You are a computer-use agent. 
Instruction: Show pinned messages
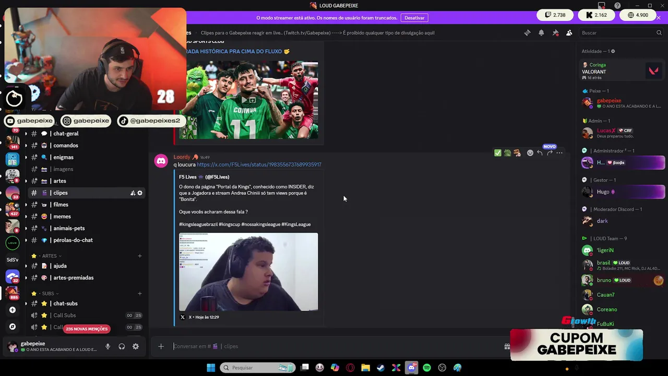[555, 33]
